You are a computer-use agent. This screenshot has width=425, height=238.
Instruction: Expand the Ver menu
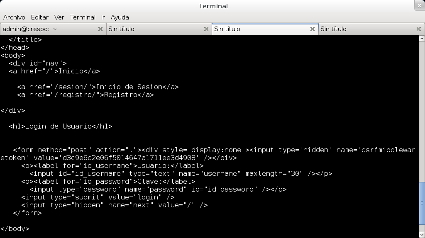[x=59, y=17]
